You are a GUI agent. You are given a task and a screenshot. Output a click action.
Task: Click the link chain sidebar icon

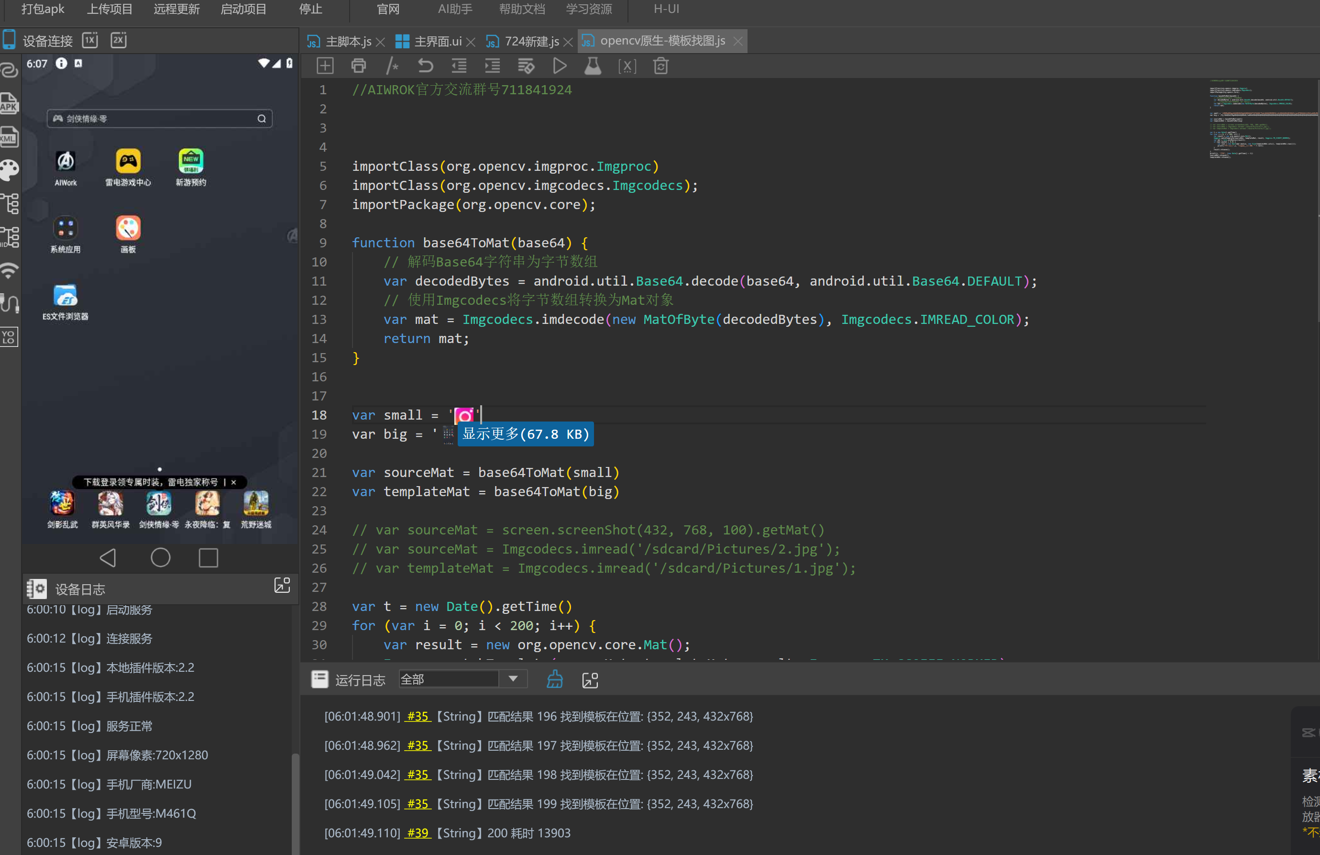[x=10, y=70]
